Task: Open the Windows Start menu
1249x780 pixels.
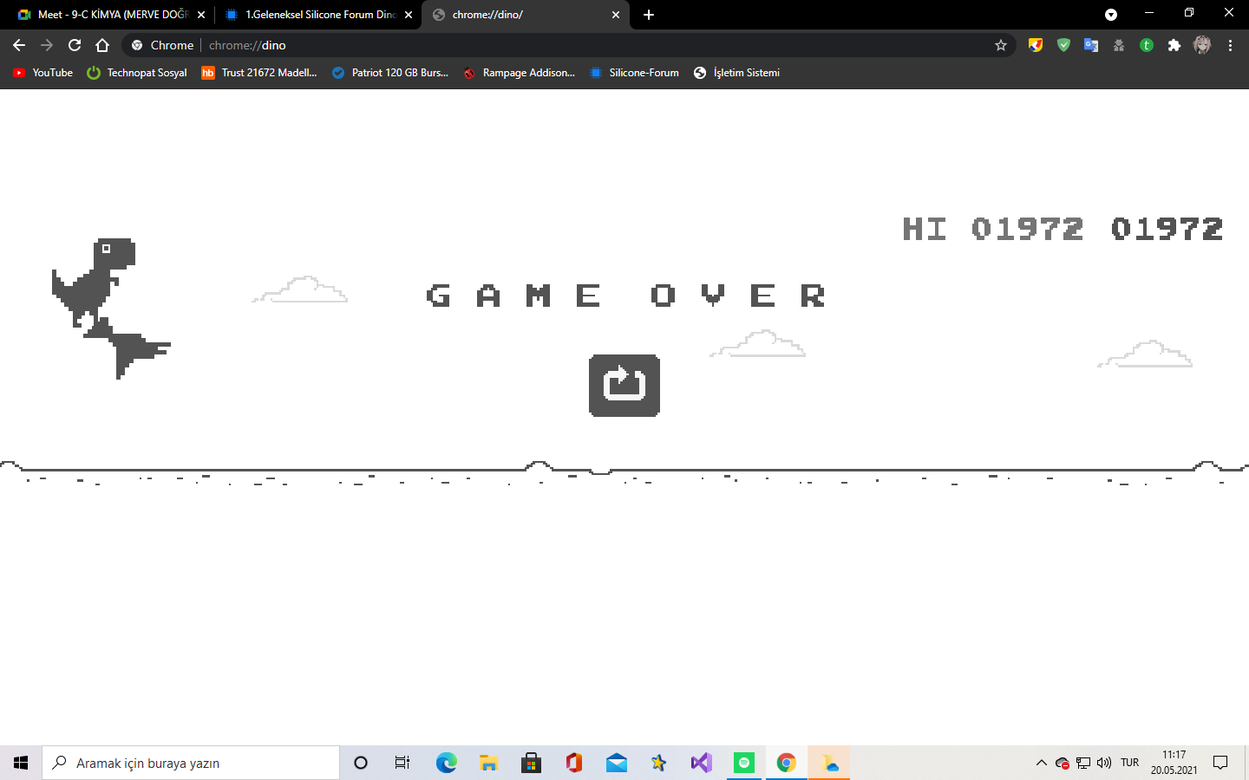Action: 21,763
